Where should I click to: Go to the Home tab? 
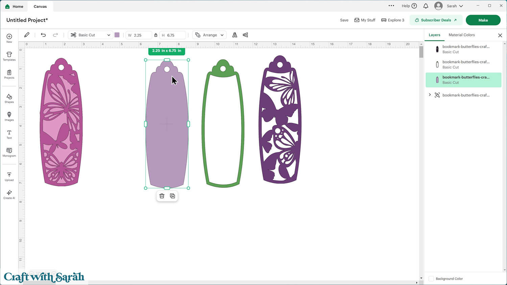pos(15,6)
